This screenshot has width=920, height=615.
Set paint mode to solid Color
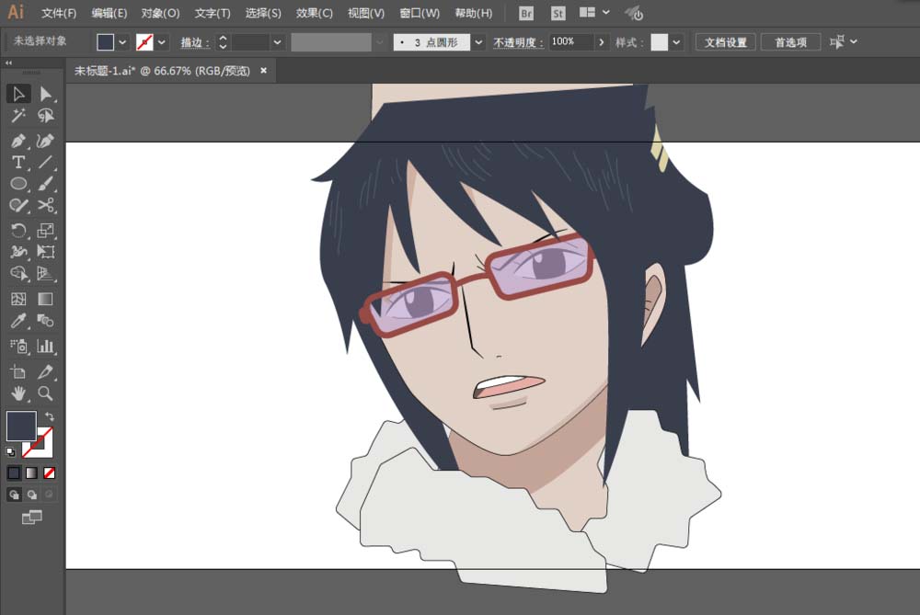pos(14,473)
